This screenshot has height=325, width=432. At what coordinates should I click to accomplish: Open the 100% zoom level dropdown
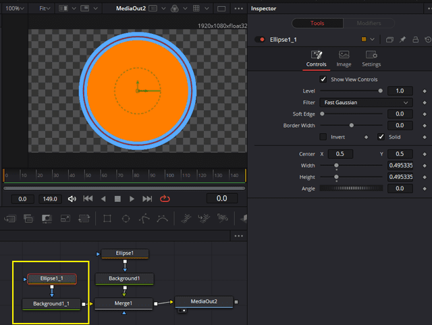click(x=15, y=9)
